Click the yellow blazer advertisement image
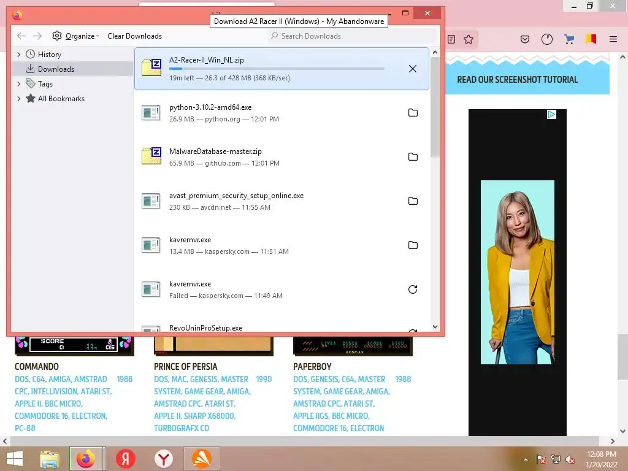This screenshot has width=628, height=471. click(x=518, y=272)
